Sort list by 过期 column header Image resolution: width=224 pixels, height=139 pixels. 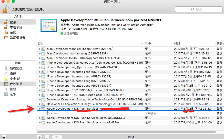click(x=194, y=44)
